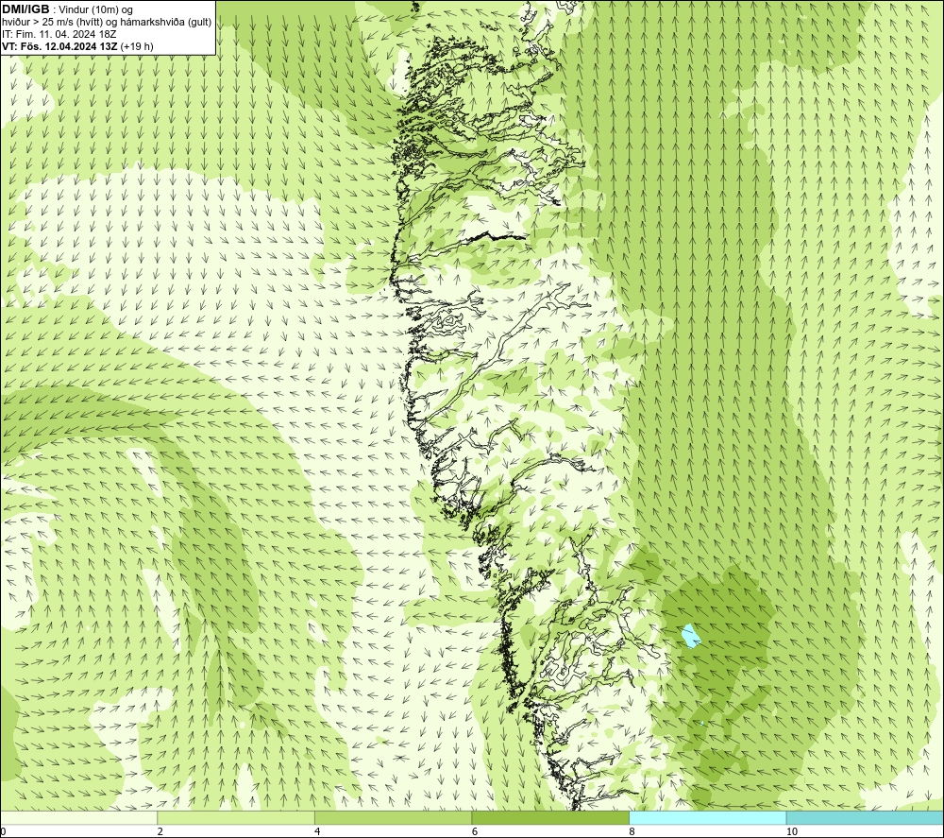Click the scale label '4'
This screenshot has height=838, width=944.
317,831
